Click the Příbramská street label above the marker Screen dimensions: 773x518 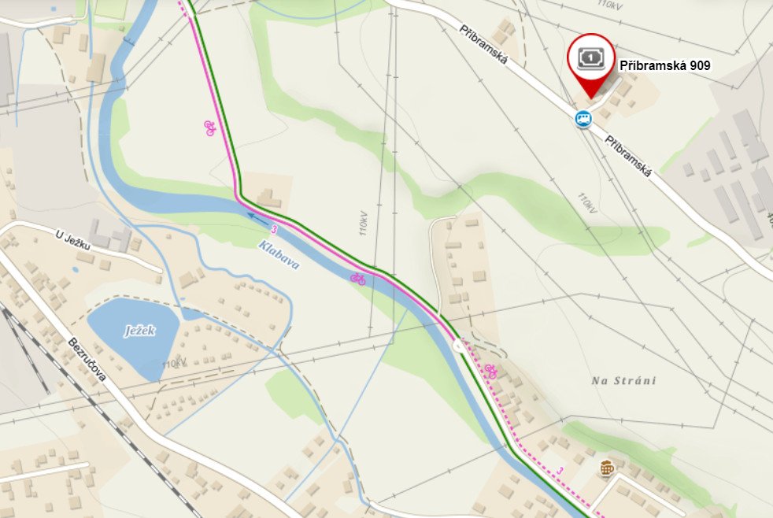483,44
